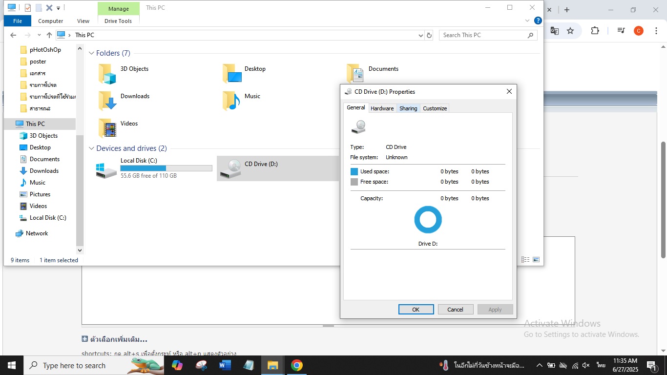Select the Desktop folder in main pane
667x375 pixels.
click(244, 73)
